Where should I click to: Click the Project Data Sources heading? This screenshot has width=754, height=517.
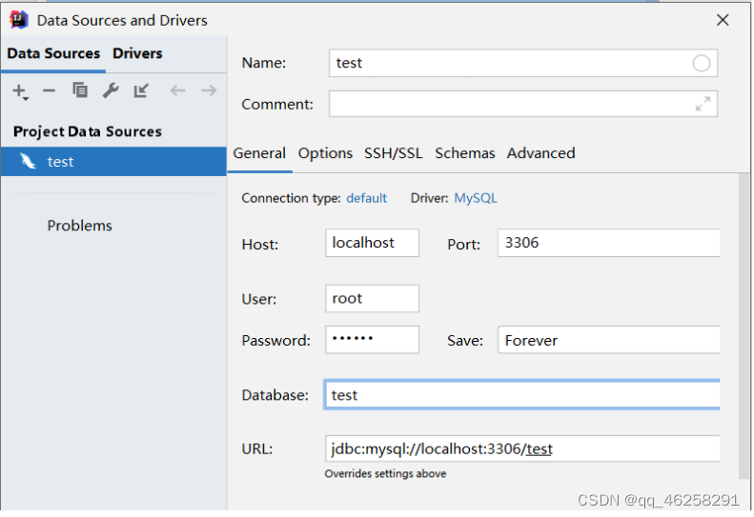tap(88, 131)
